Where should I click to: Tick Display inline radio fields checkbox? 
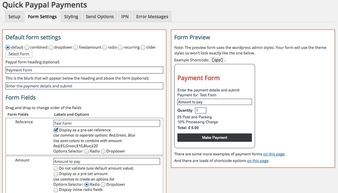pyautogui.click(x=56, y=190)
